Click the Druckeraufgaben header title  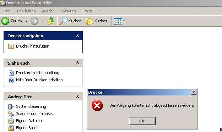26,36
